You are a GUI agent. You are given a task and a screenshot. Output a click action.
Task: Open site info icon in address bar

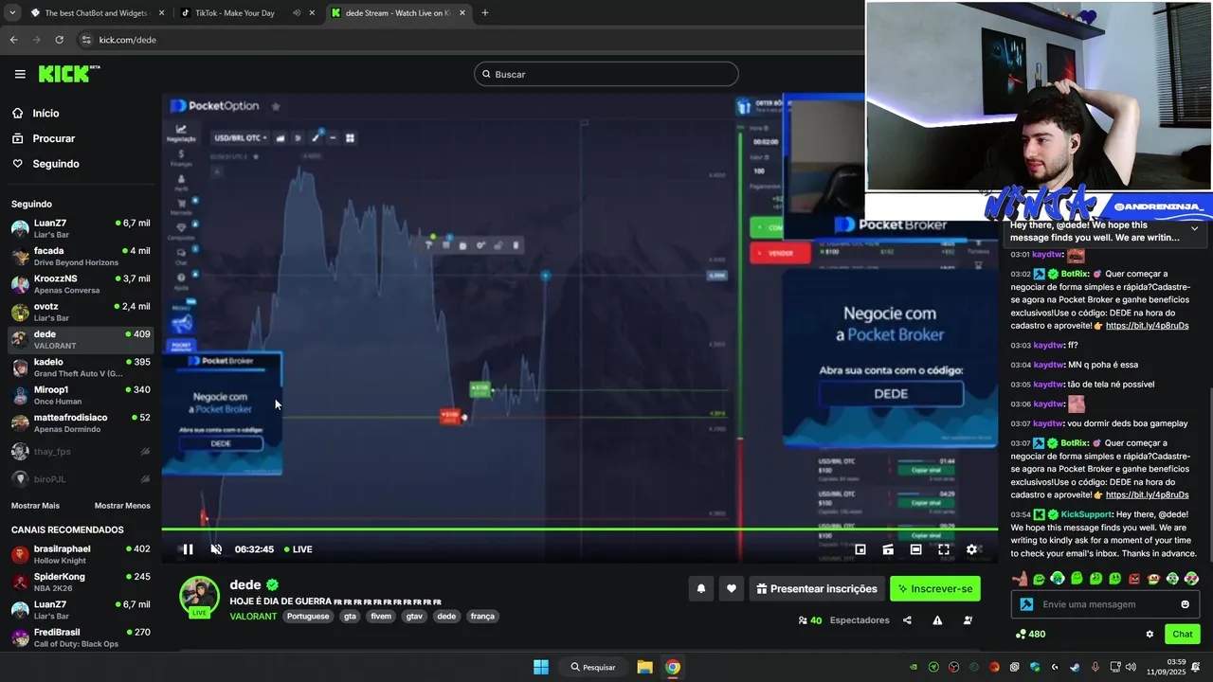[x=86, y=40]
